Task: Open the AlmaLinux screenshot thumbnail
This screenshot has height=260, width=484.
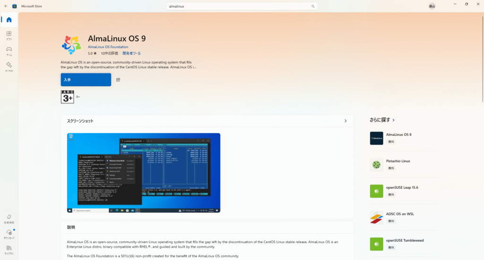Action: (x=144, y=173)
